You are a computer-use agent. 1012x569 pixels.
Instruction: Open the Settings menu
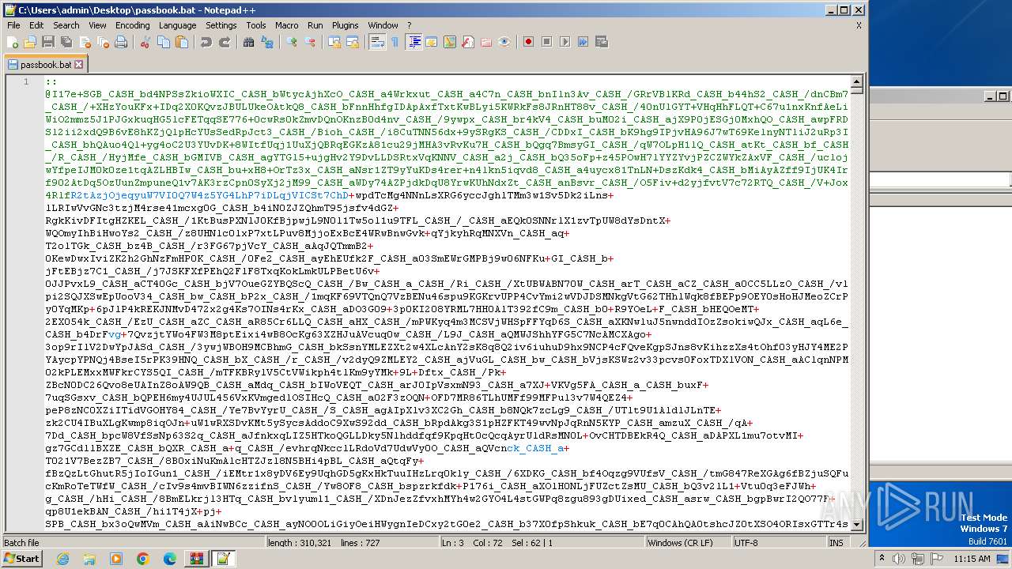221,25
